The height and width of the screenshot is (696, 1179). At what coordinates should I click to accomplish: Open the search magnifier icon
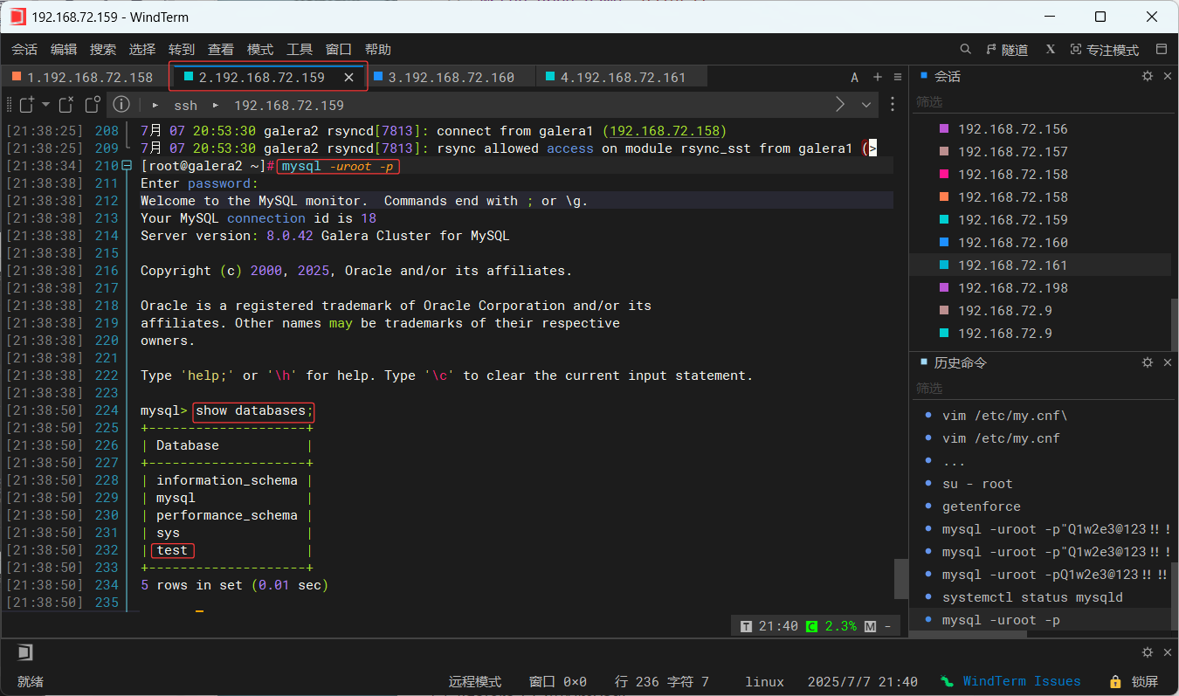[965, 49]
